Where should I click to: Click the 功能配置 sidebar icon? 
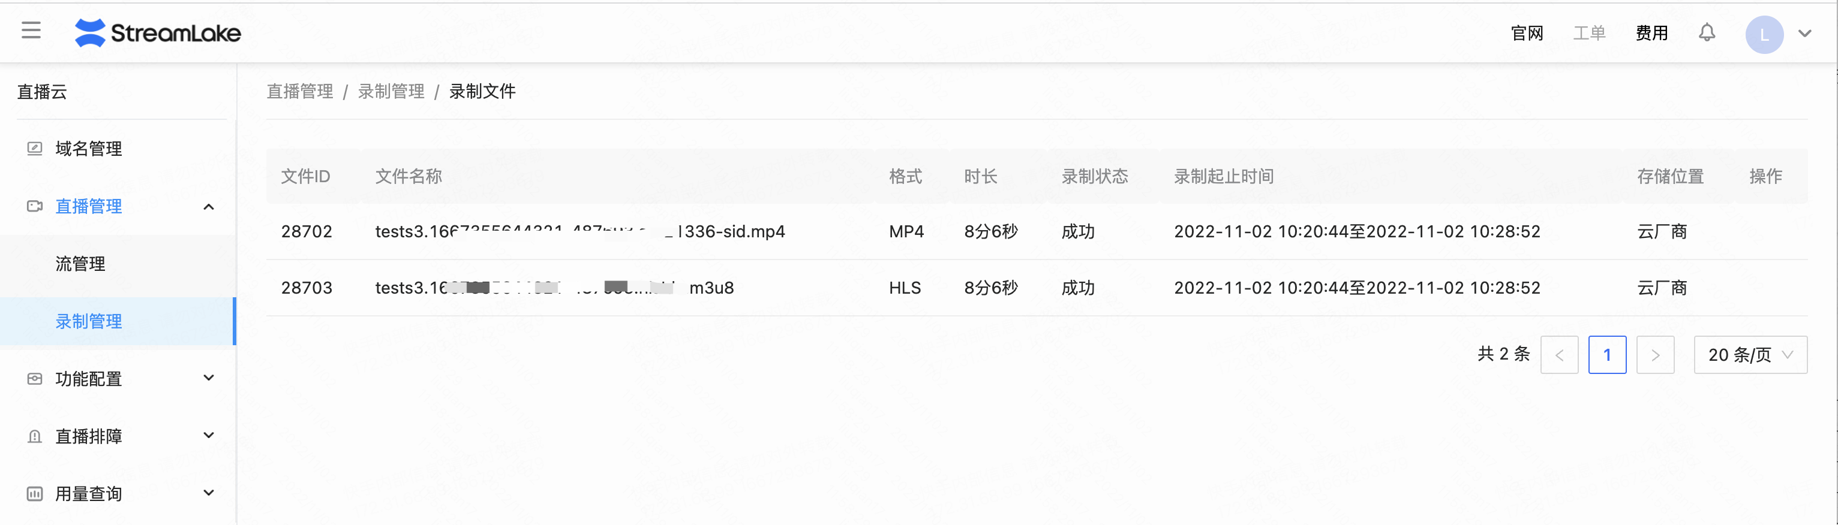click(34, 379)
